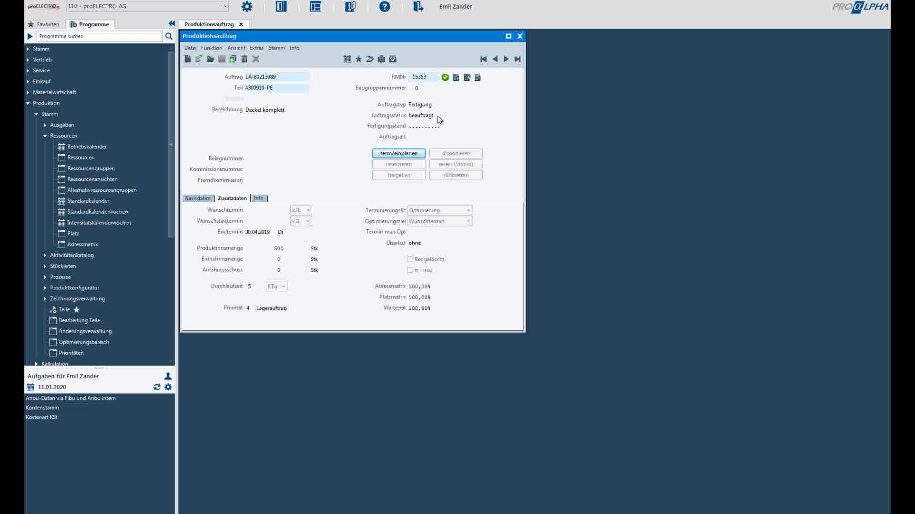This screenshot has height=514, width=915.
Task: Open Betriebskalender in the tree
Action: 87,147
